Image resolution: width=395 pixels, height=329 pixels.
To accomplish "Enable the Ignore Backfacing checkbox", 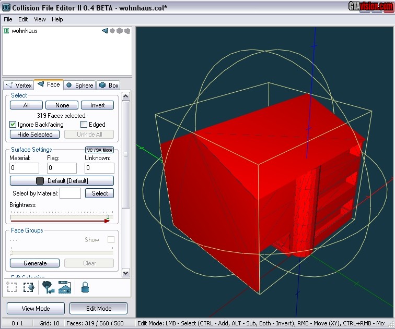I will pyautogui.click(x=13, y=125).
